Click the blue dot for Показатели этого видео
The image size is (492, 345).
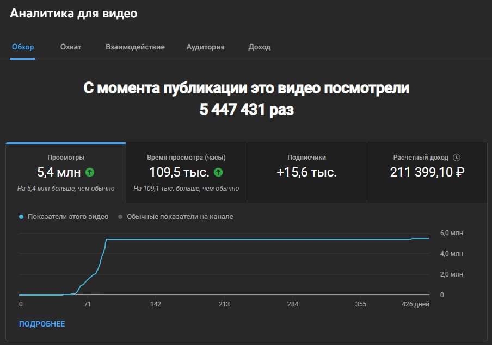[x=21, y=217]
